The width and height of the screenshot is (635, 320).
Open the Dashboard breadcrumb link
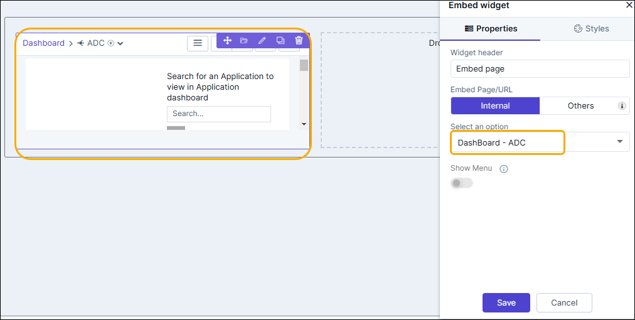43,43
